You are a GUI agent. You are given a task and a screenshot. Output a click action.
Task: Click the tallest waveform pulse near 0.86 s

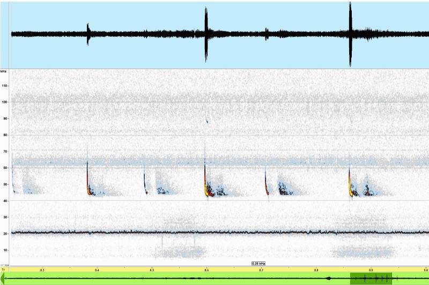point(350,33)
